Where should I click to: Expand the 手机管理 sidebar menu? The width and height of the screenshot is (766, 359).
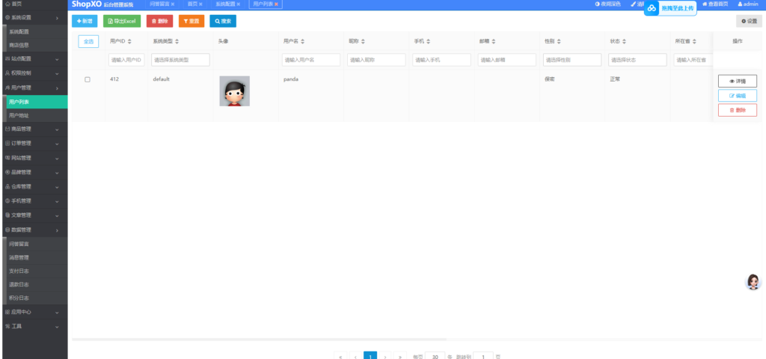pos(34,200)
